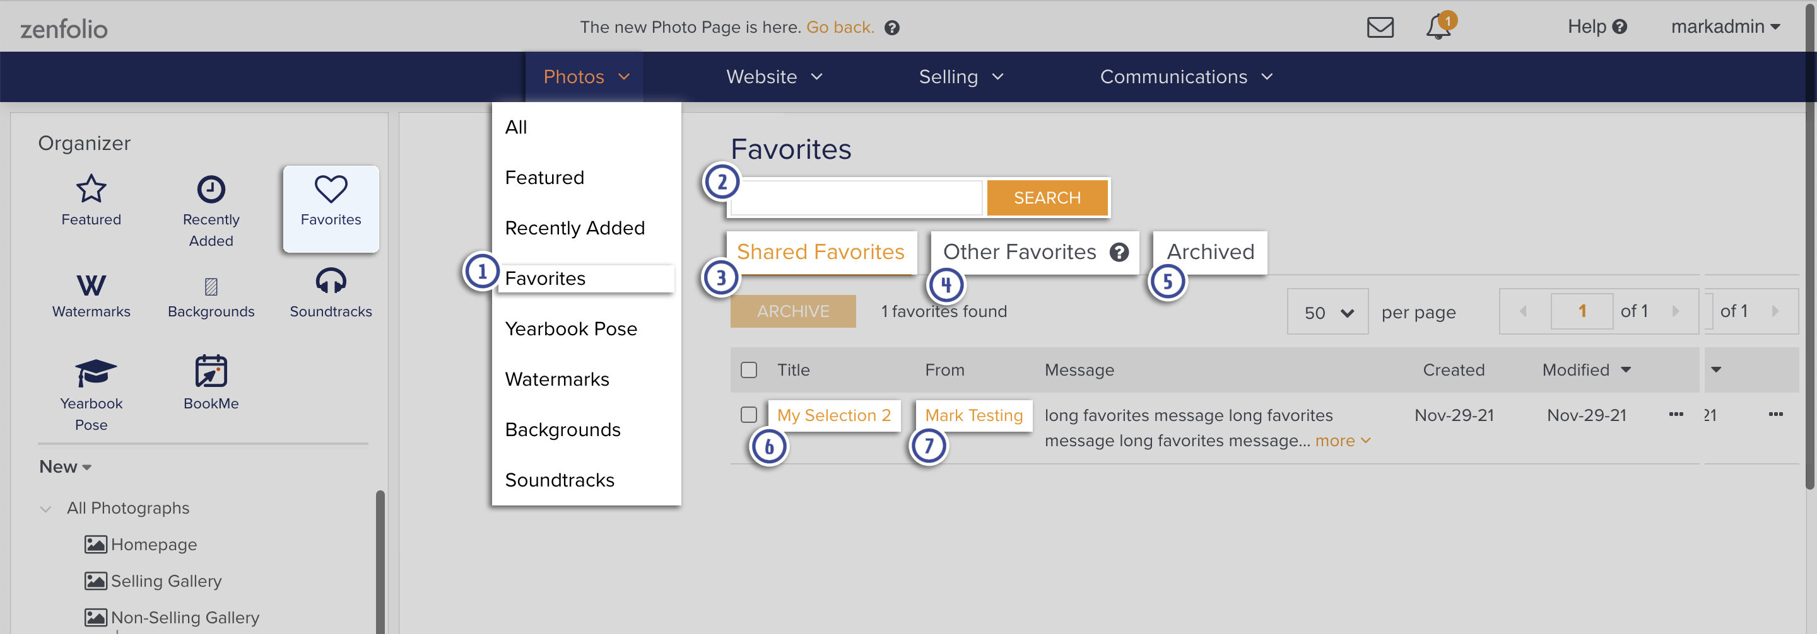Collapse the All Photographs tree node
The image size is (1817, 634).
(x=46, y=509)
